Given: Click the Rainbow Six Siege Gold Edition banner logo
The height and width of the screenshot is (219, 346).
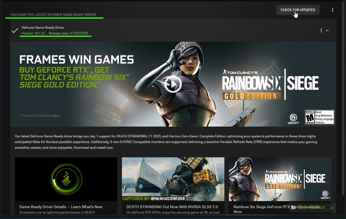Looking at the screenshot, I should 270,84.
